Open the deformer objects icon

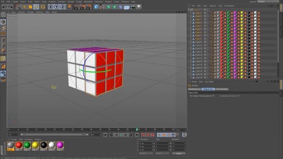tap(121, 7)
